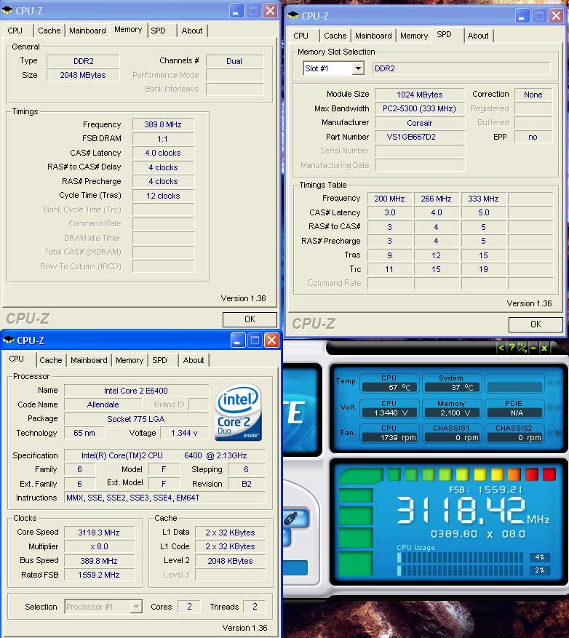Minimize the EasyTune widget with the dash icon
This screenshot has height=638, width=569.
[533, 348]
